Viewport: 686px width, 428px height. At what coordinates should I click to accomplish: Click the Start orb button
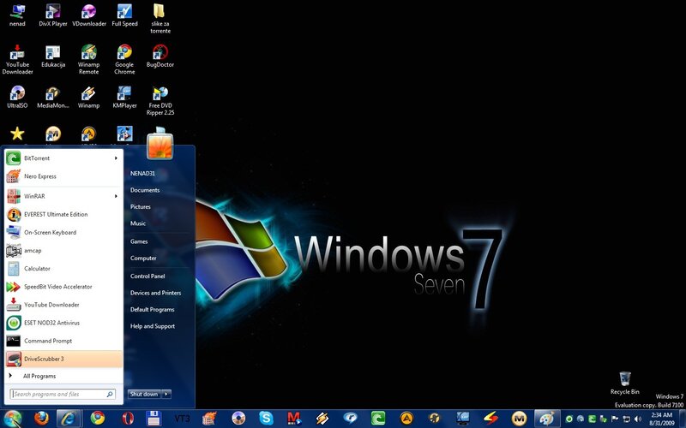tap(12, 419)
